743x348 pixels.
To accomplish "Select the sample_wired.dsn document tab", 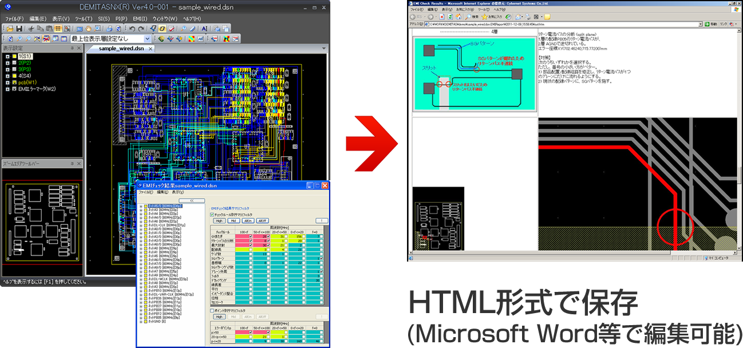I will click(121, 49).
